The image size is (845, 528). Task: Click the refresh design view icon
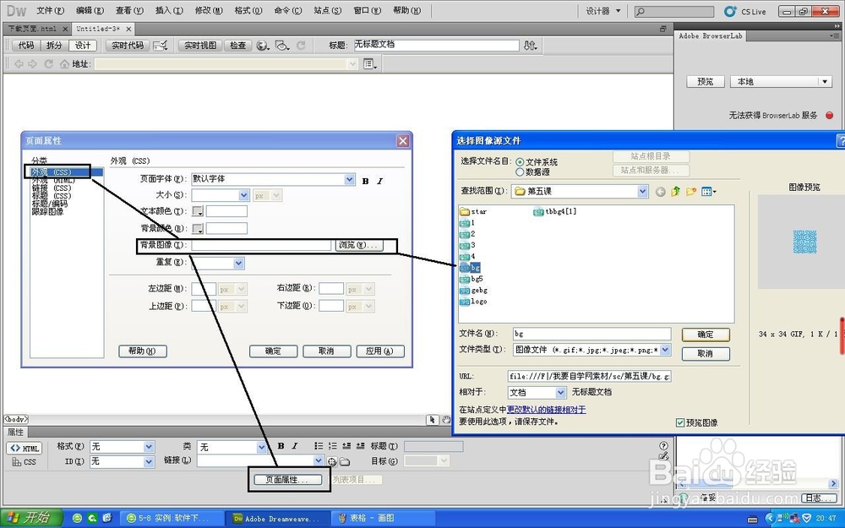pos(302,46)
